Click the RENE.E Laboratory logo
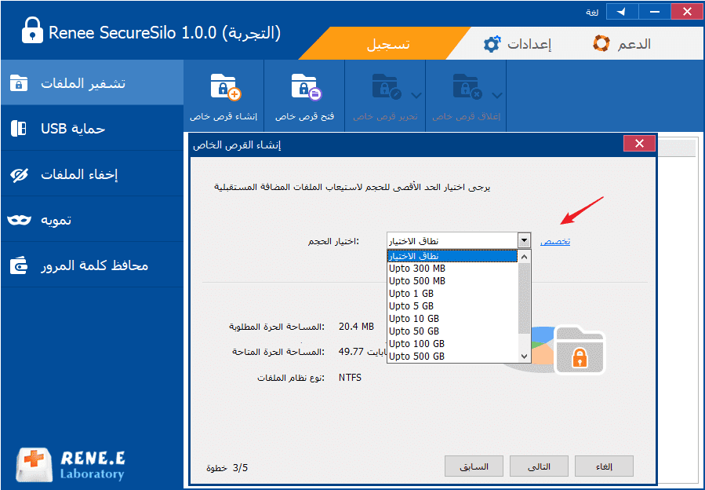This screenshot has height=490, width=705. tap(70, 465)
